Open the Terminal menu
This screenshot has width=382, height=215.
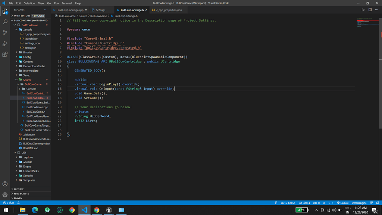tap(67, 3)
